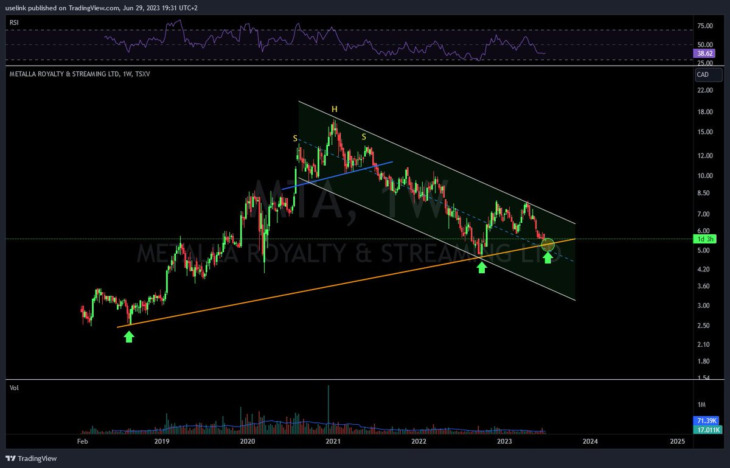The height and width of the screenshot is (468, 730).
Task: Click the Vol indicator label
Action: (13, 387)
